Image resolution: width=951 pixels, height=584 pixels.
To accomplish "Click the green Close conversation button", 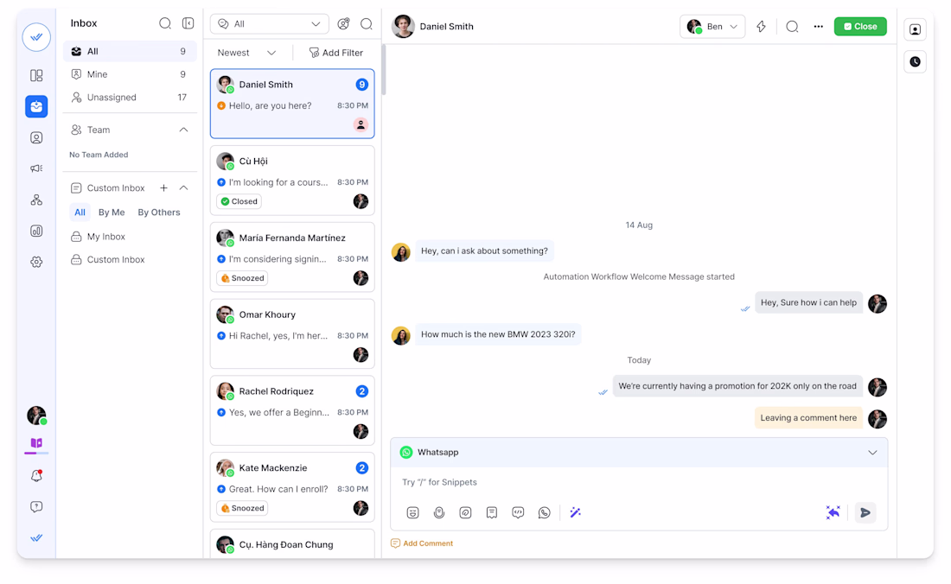I will coord(860,27).
